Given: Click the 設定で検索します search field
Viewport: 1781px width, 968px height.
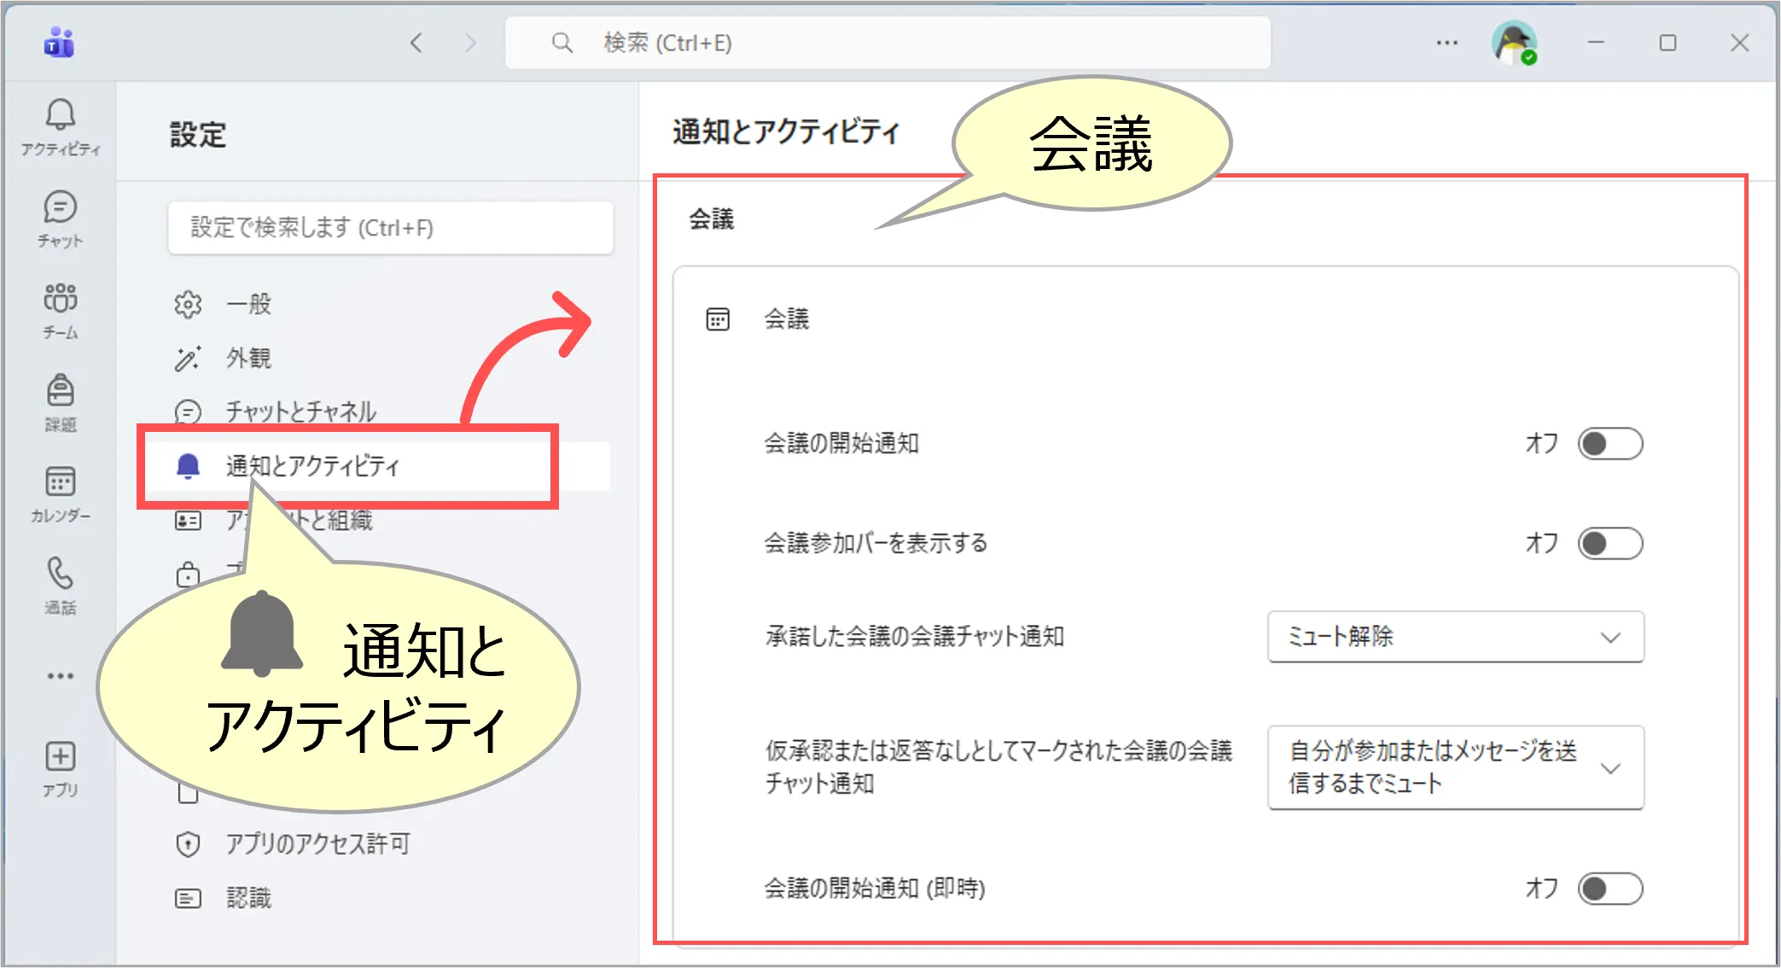Looking at the screenshot, I should pos(390,228).
